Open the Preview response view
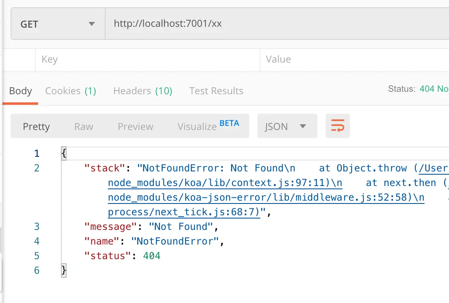 (136, 127)
